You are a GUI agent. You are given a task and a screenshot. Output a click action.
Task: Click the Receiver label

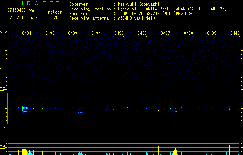(x=78, y=14)
